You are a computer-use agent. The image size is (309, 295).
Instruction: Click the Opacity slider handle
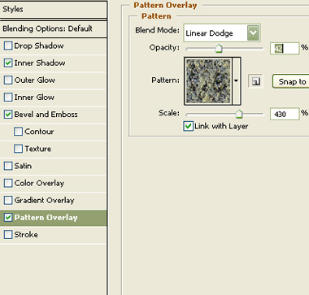pyautogui.click(x=219, y=49)
